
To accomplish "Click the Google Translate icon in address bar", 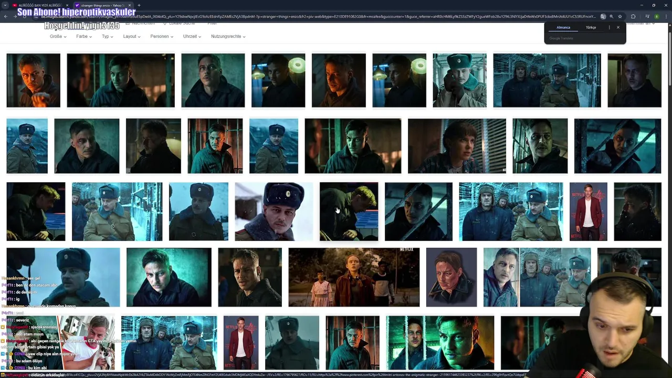I will (x=603, y=16).
